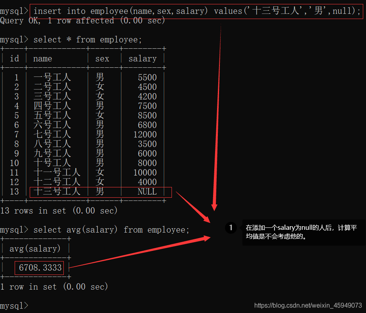
Task: Select the name cell 三号工人
Action: pyautogui.click(x=52, y=96)
